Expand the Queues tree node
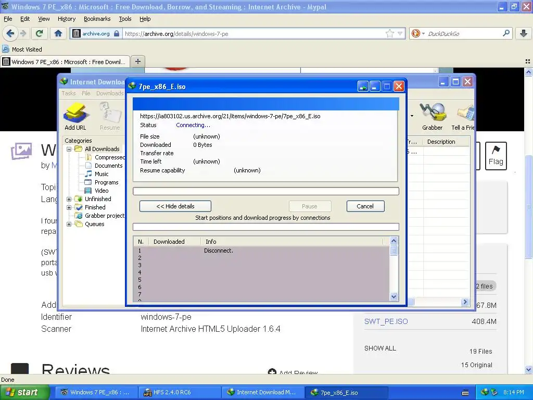The width and height of the screenshot is (533, 400). point(69,224)
